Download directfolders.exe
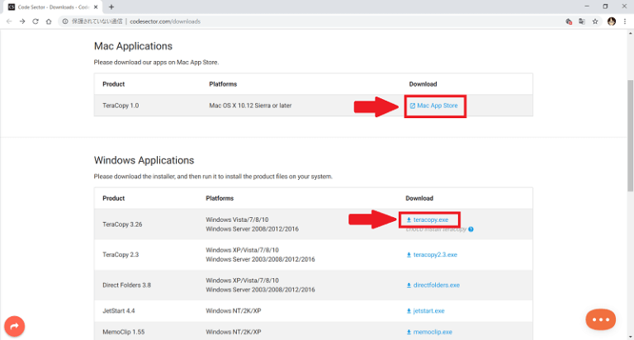This screenshot has height=340, width=634. coord(433,285)
